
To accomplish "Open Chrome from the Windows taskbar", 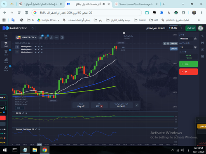I will click(44, 150).
